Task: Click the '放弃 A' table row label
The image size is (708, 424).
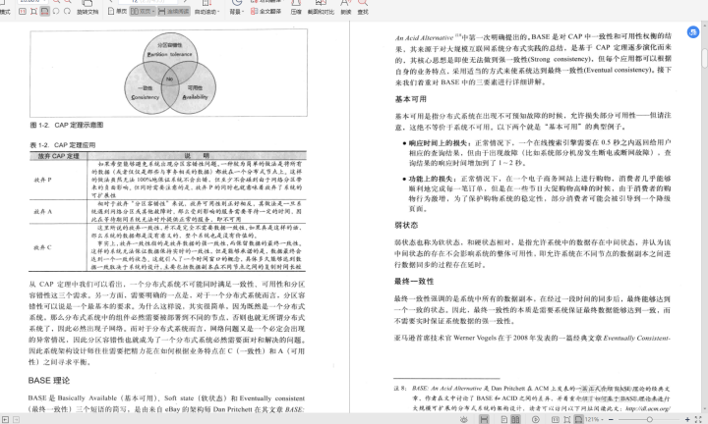Action: coord(43,211)
